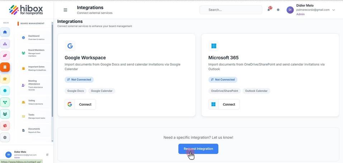Click the Board Management submenu scrollbar
Screen dimensions: 343x163
pyautogui.click(x=52, y=70)
